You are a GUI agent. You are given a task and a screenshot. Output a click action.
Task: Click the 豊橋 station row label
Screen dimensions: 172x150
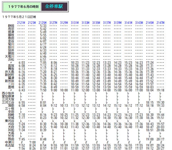pos(11,87)
